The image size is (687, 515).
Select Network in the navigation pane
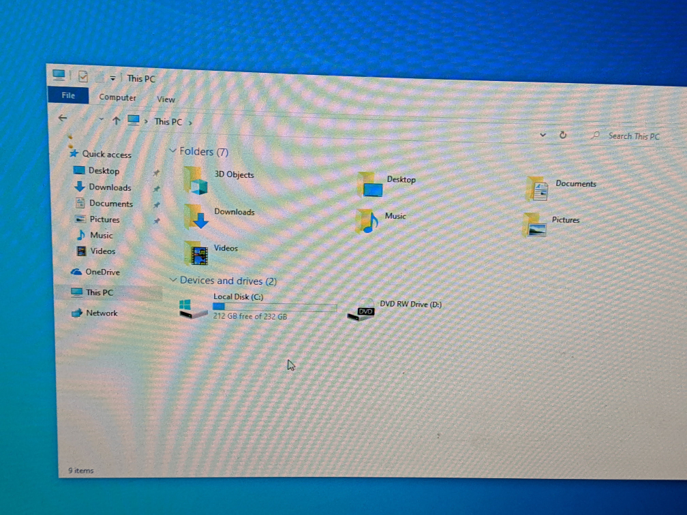(x=101, y=313)
